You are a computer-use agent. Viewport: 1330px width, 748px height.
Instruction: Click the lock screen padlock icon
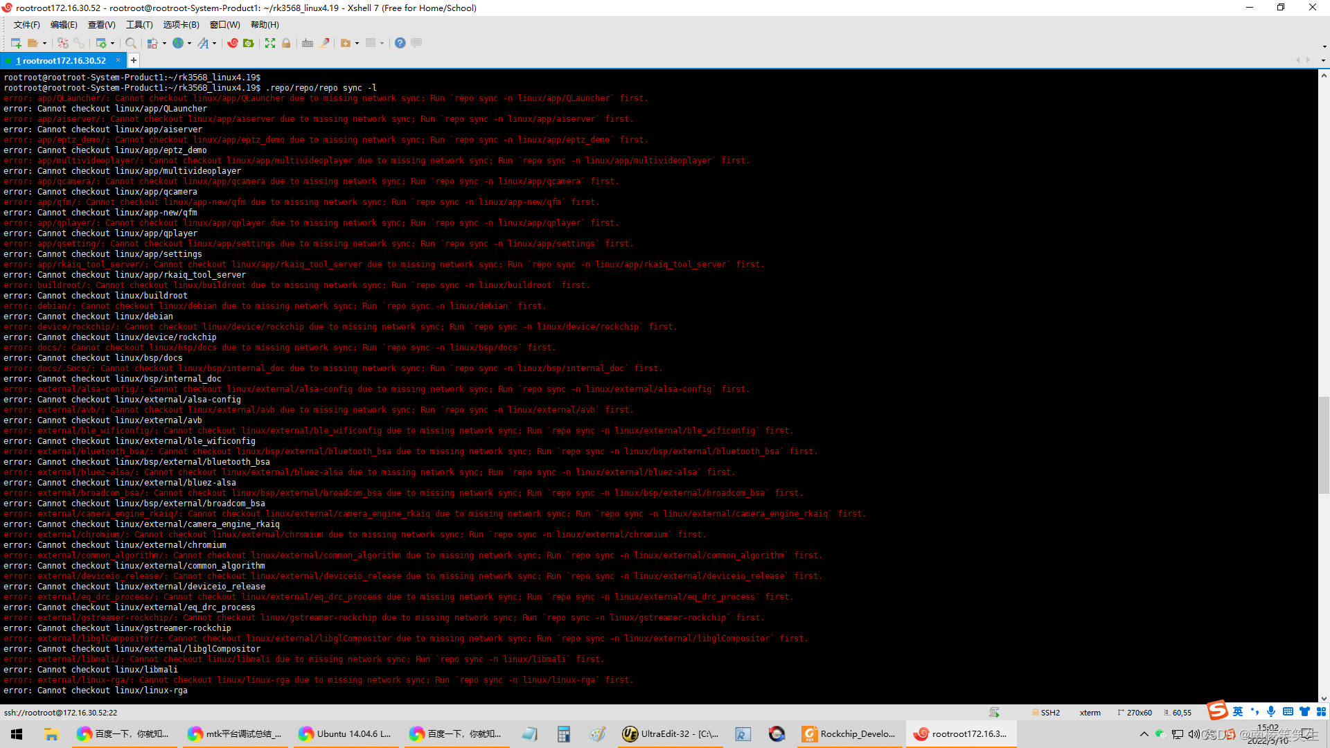286,43
